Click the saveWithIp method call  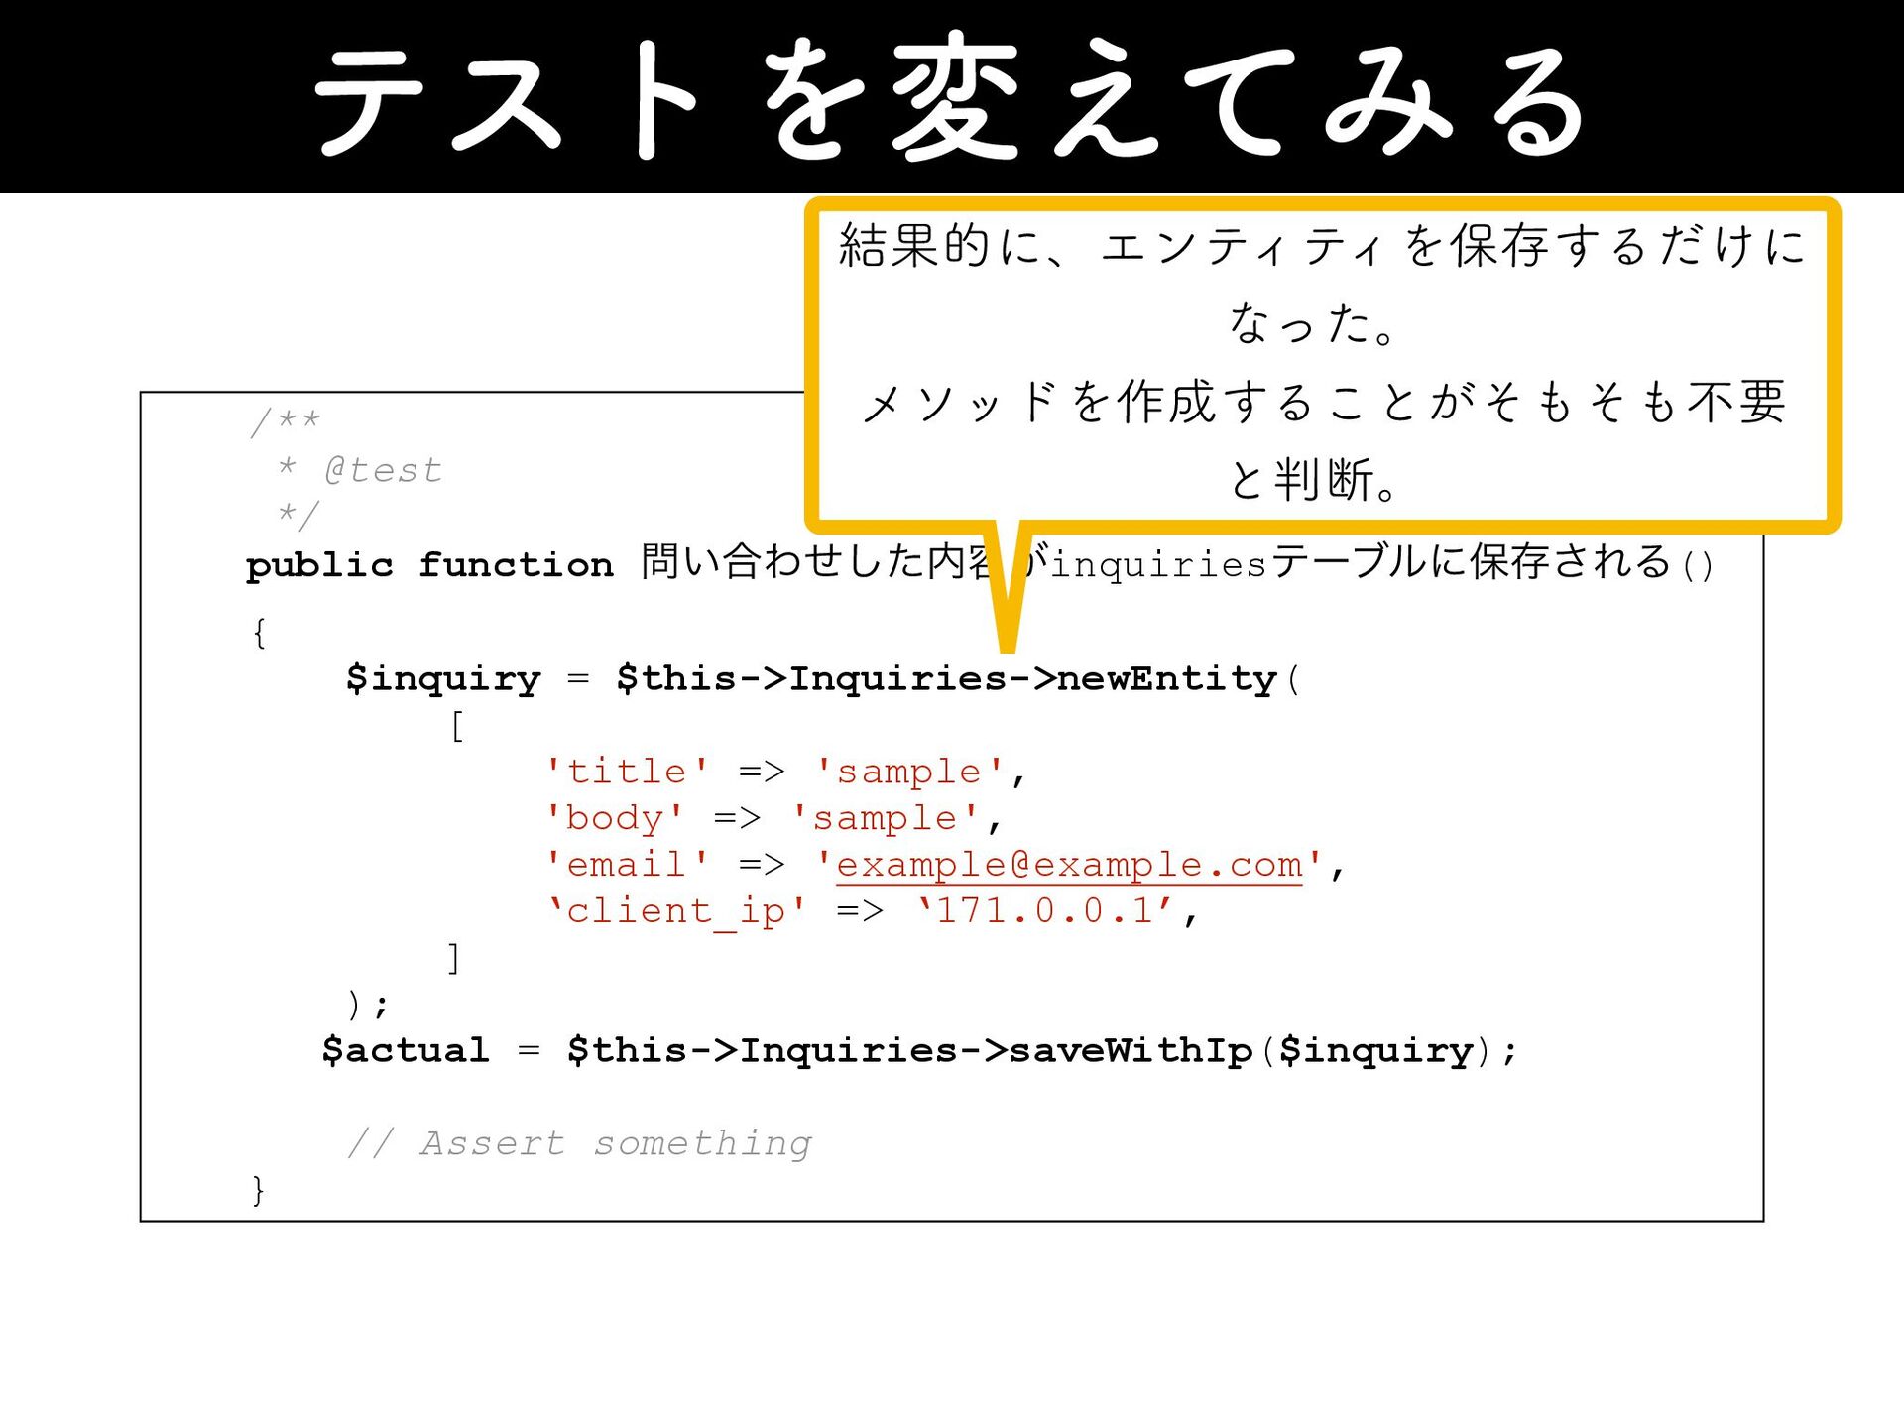1130,1050
